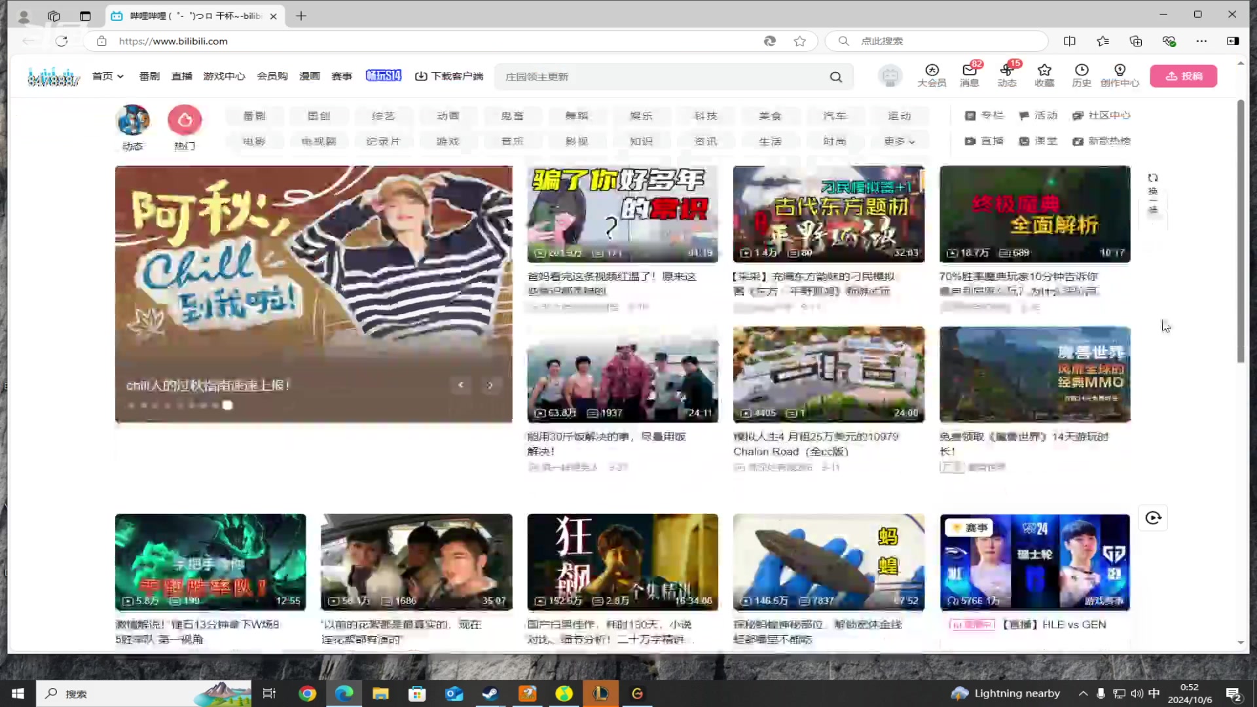Click 下载客户端 download client link
This screenshot has height=707, width=1257.
449,76
